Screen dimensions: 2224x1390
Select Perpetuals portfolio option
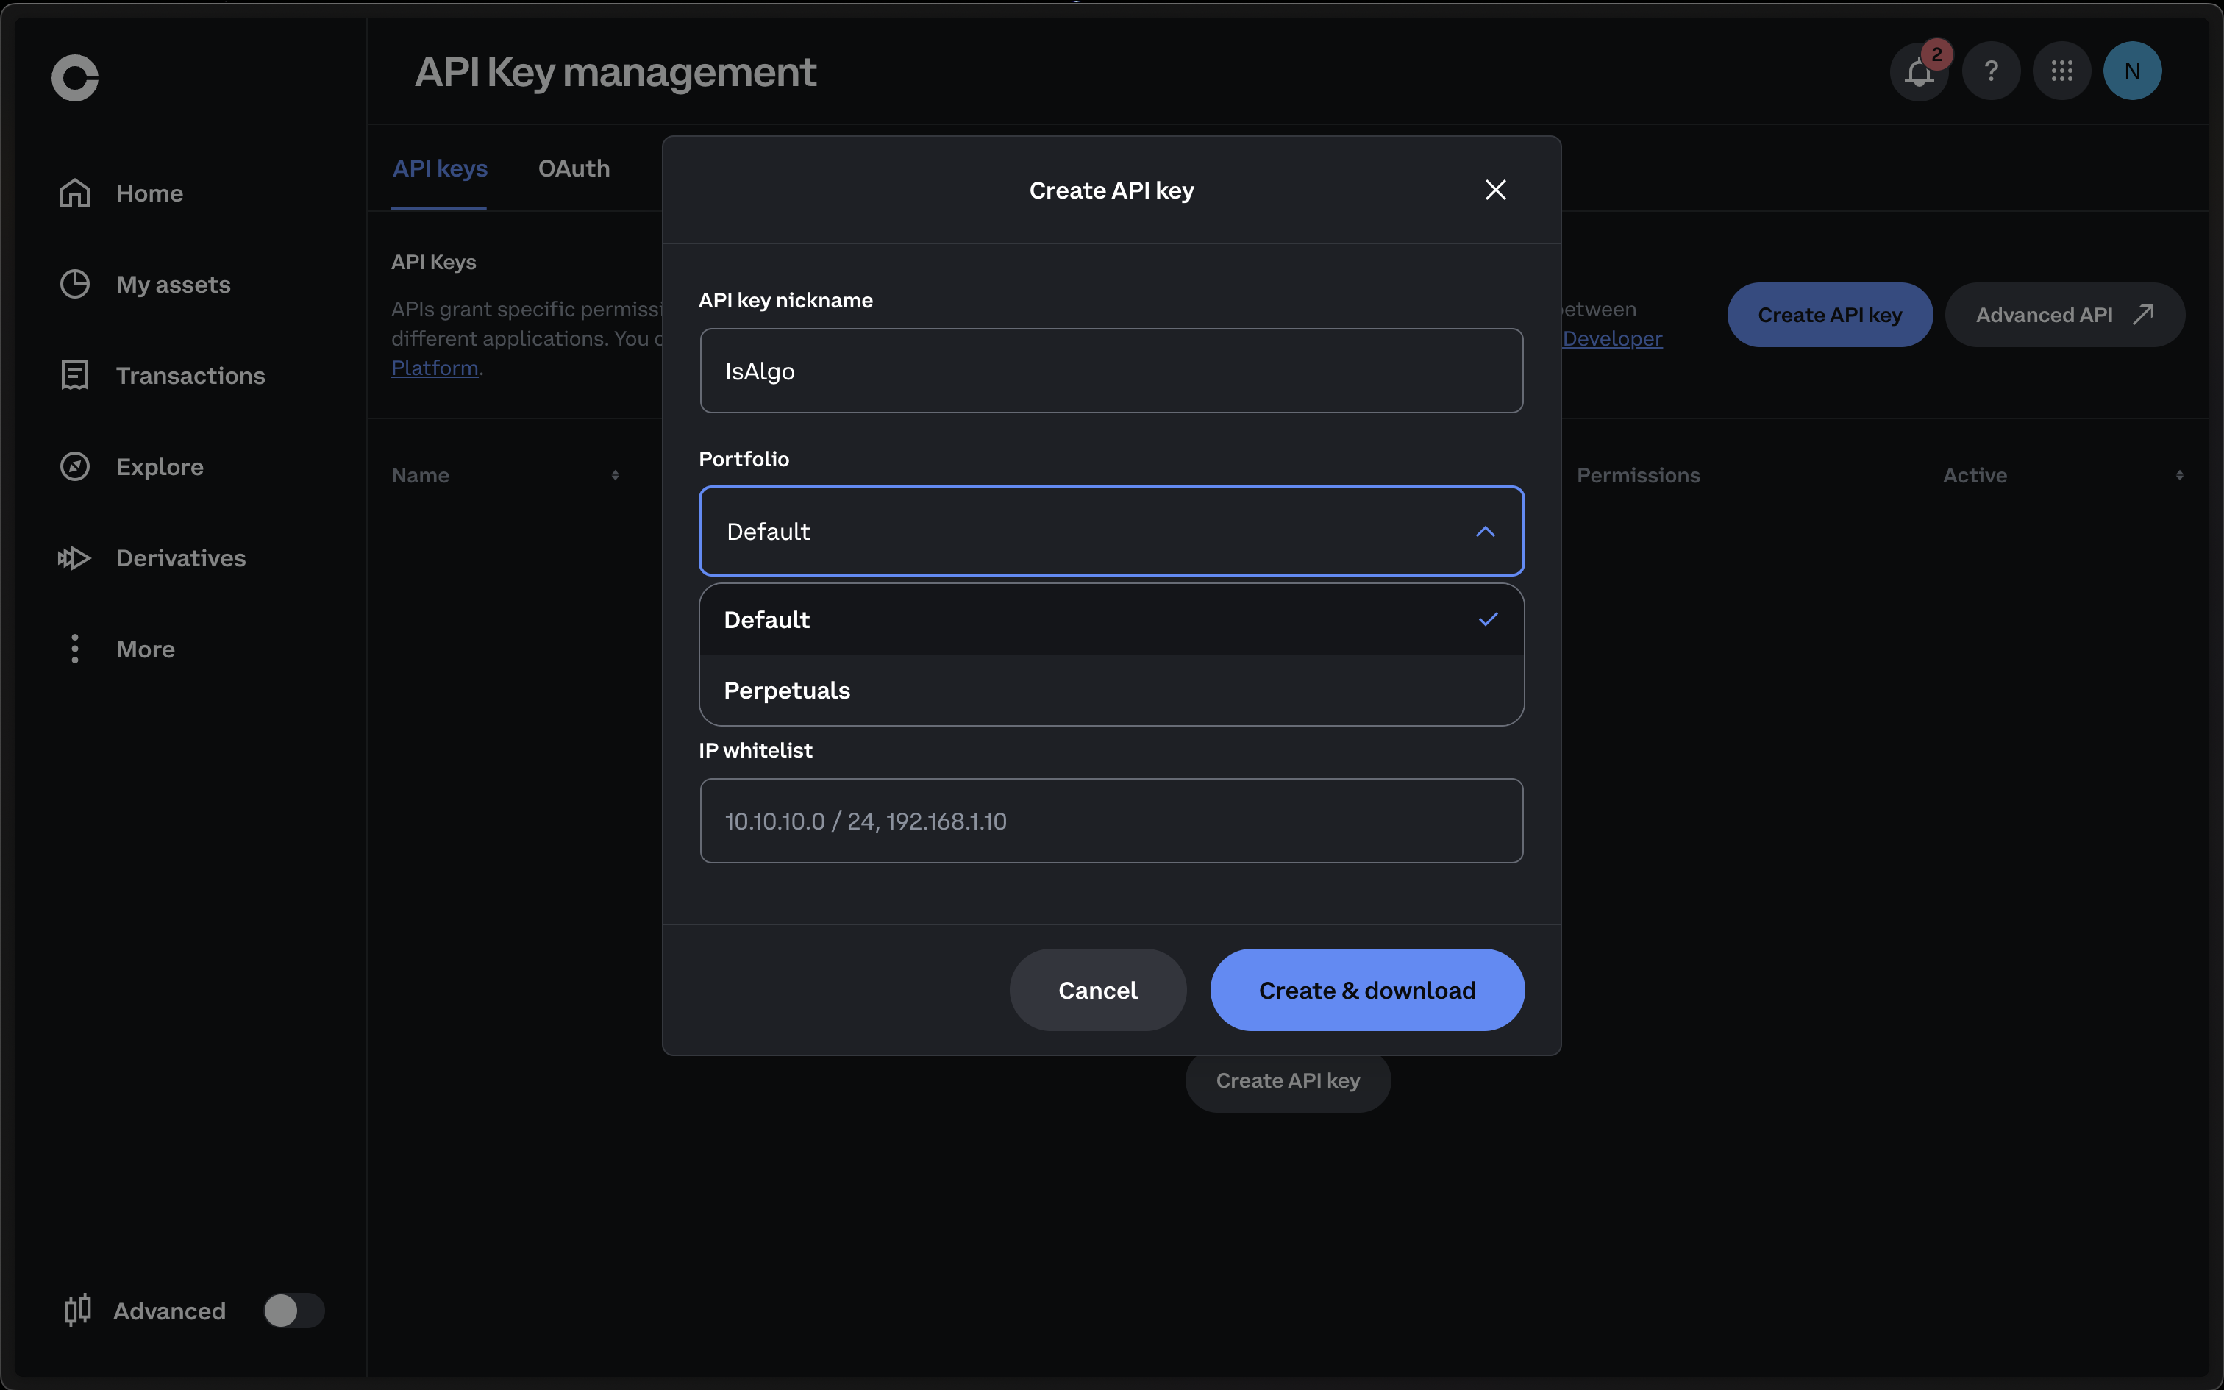tap(1111, 691)
